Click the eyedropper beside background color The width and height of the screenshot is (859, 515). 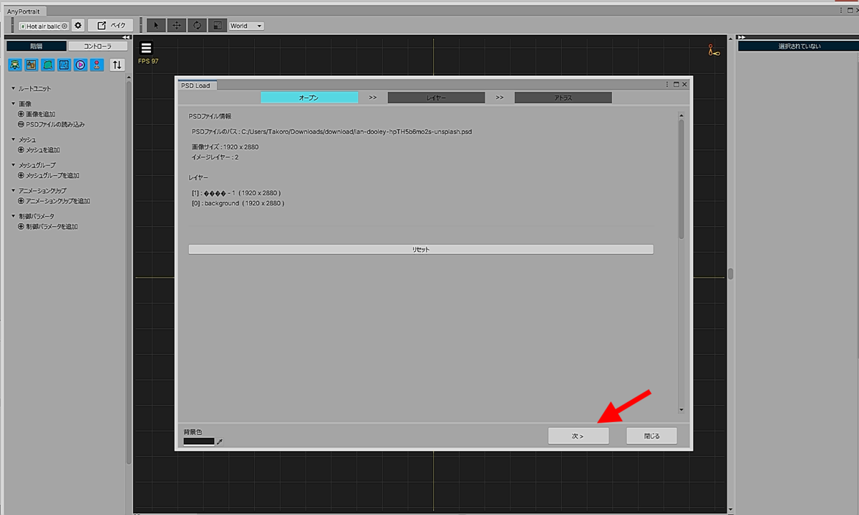(220, 442)
